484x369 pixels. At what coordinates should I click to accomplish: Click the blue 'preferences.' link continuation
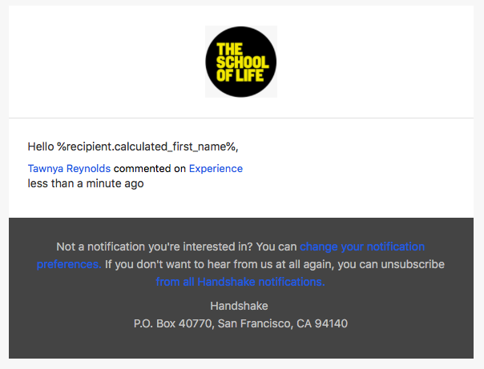(69, 264)
